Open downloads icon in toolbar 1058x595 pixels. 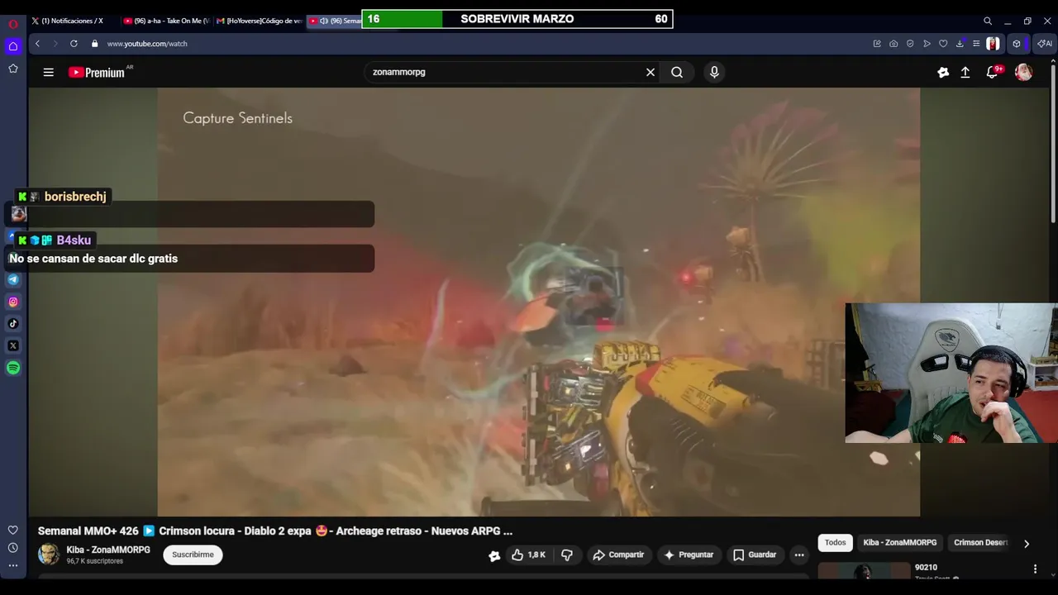[960, 44]
